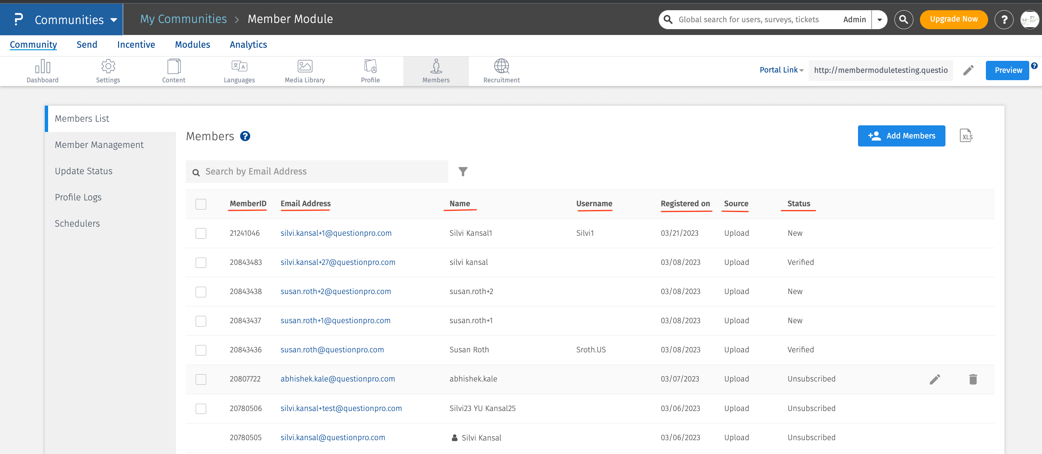
Task: Click the Members help question icon
Action: click(245, 136)
